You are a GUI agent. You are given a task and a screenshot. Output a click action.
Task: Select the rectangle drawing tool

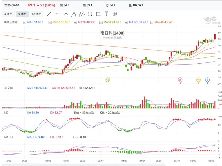pos(98,14)
